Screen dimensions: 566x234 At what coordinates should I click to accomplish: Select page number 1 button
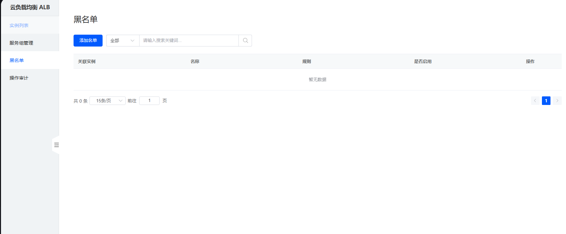pos(546,101)
